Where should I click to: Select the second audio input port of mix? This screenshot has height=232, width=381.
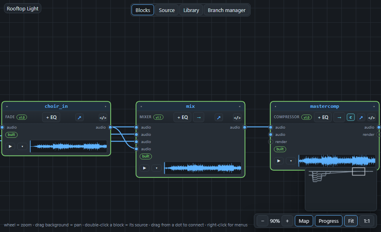pos(136,135)
